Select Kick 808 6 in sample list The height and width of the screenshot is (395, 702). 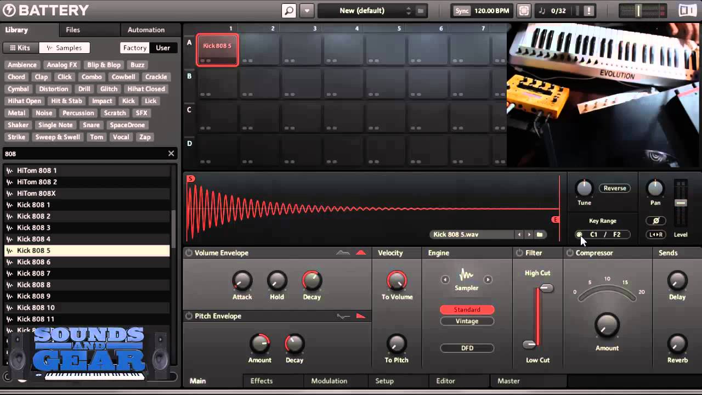tap(87, 262)
